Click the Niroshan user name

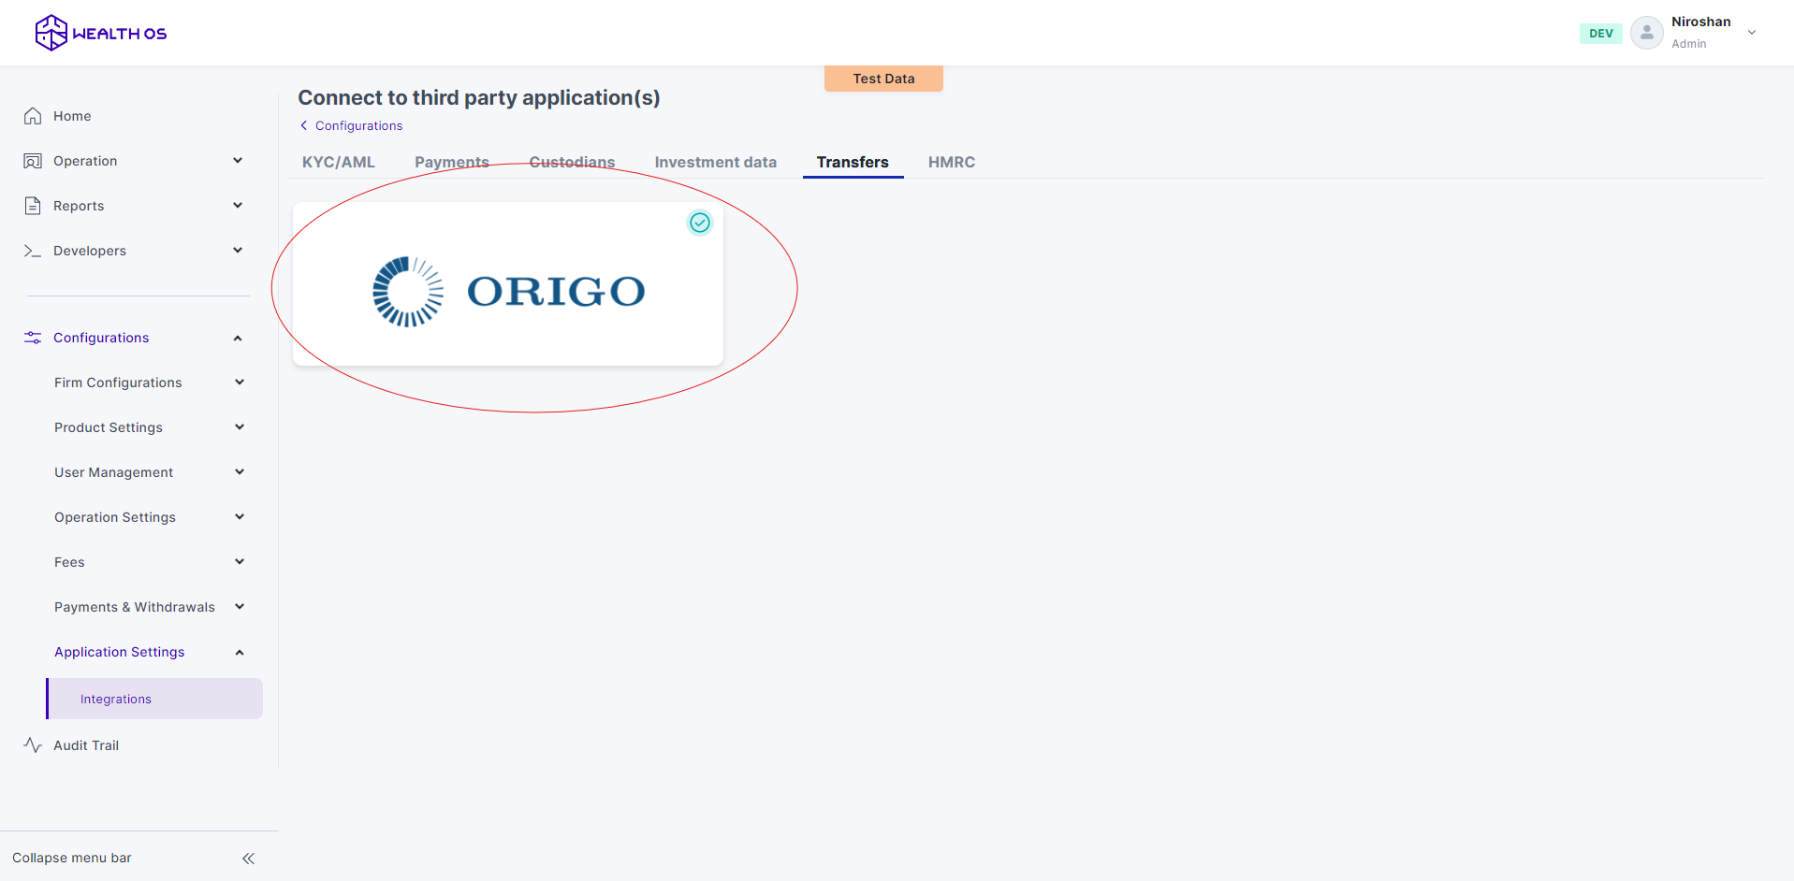click(1701, 22)
